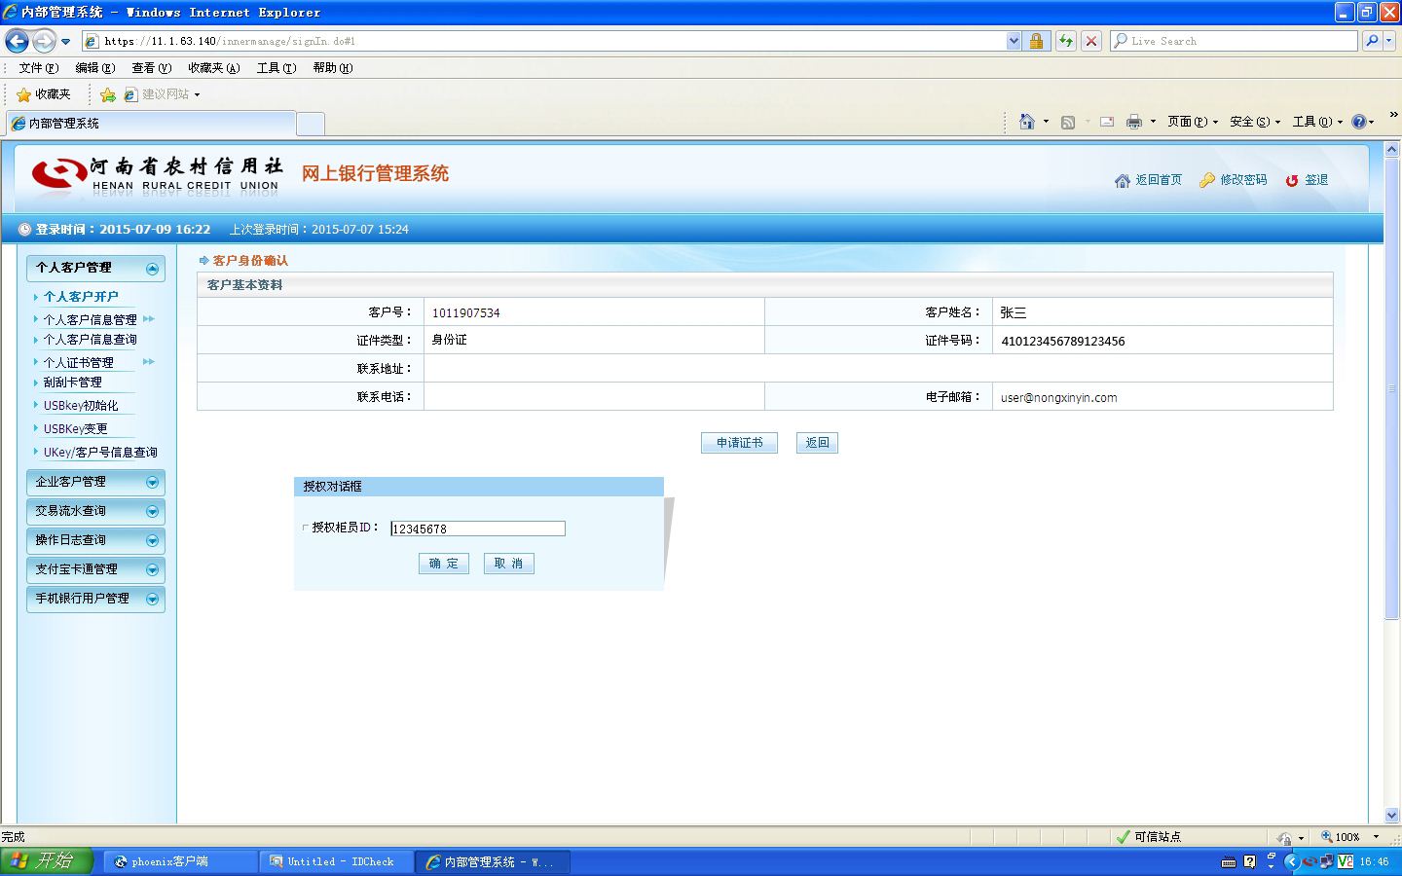Click the 授权柜员ID input field
The width and height of the screenshot is (1402, 876).
tap(477, 529)
